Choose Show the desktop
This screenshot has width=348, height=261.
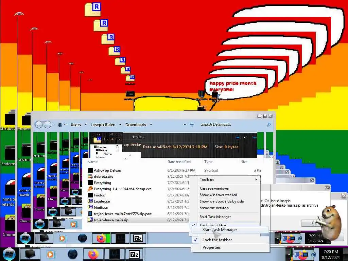[x=214, y=208]
